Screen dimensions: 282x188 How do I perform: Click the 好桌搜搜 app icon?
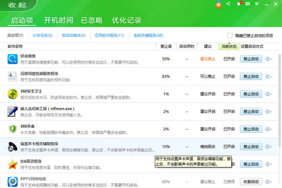point(12,59)
